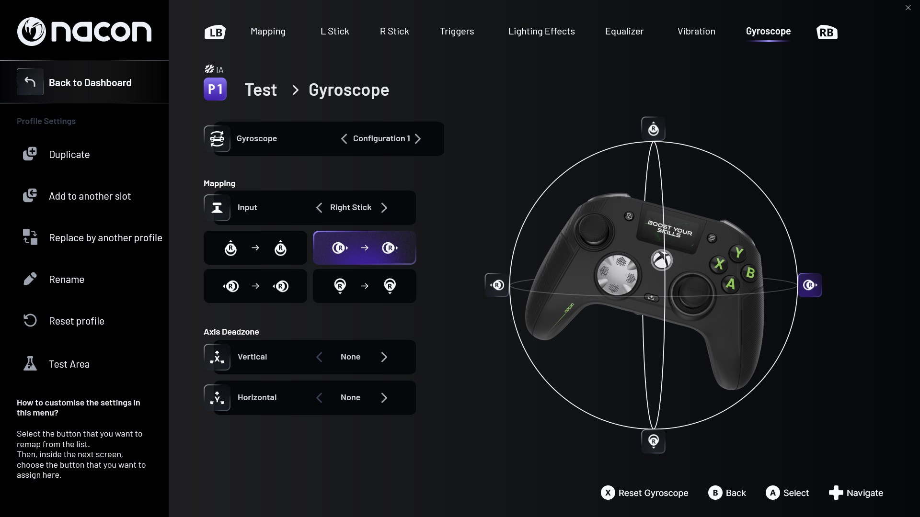Select the LB bumper icon in top bar
The width and height of the screenshot is (920, 517).
pos(214,32)
